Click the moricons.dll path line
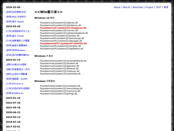 pos(60,91)
